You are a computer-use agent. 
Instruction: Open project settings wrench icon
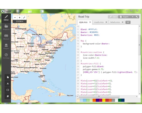coord(137,17)
